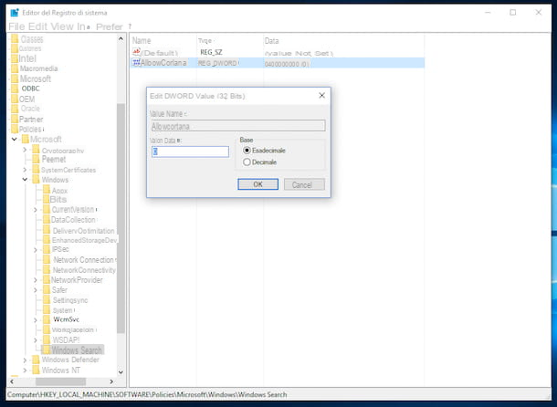Click the Windows NT folder icon
This screenshot has height=407, width=557.
[x=36, y=370]
